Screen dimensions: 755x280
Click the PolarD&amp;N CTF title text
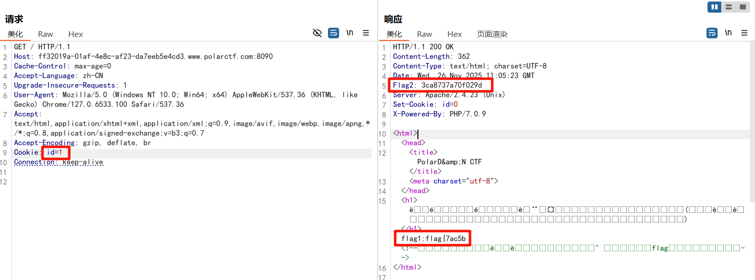coord(449,162)
